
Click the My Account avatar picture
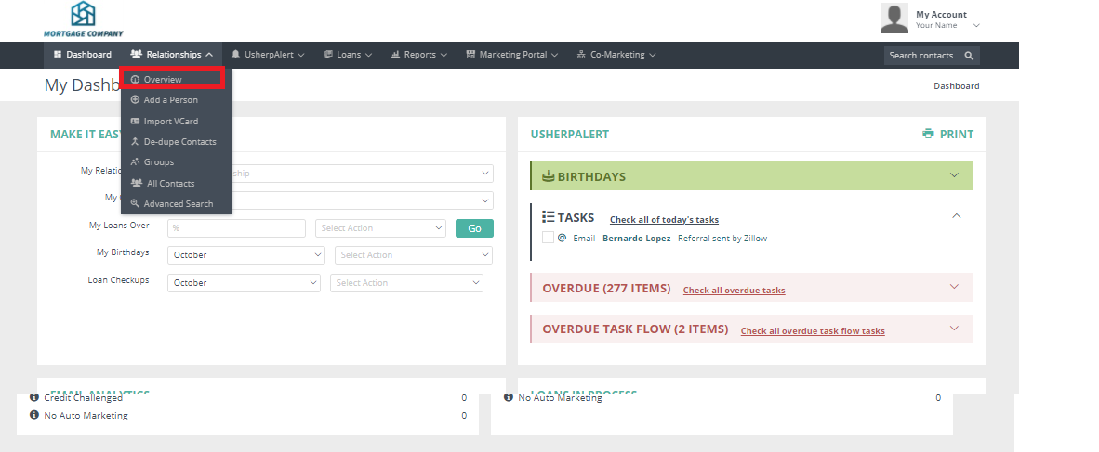tap(894, 19)
